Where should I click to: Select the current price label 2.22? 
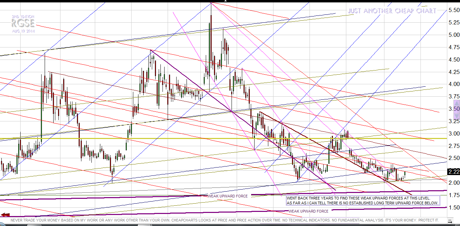tap(453, 172)
